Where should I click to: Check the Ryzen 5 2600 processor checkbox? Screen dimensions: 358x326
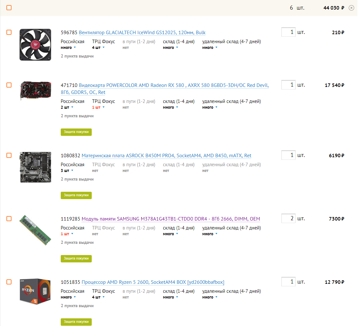coord(9,282)
